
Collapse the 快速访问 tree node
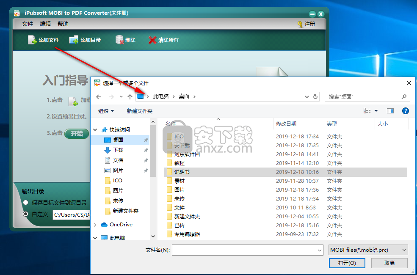(95, 130)
